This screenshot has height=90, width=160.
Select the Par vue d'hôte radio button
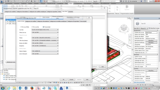[21, 27]
